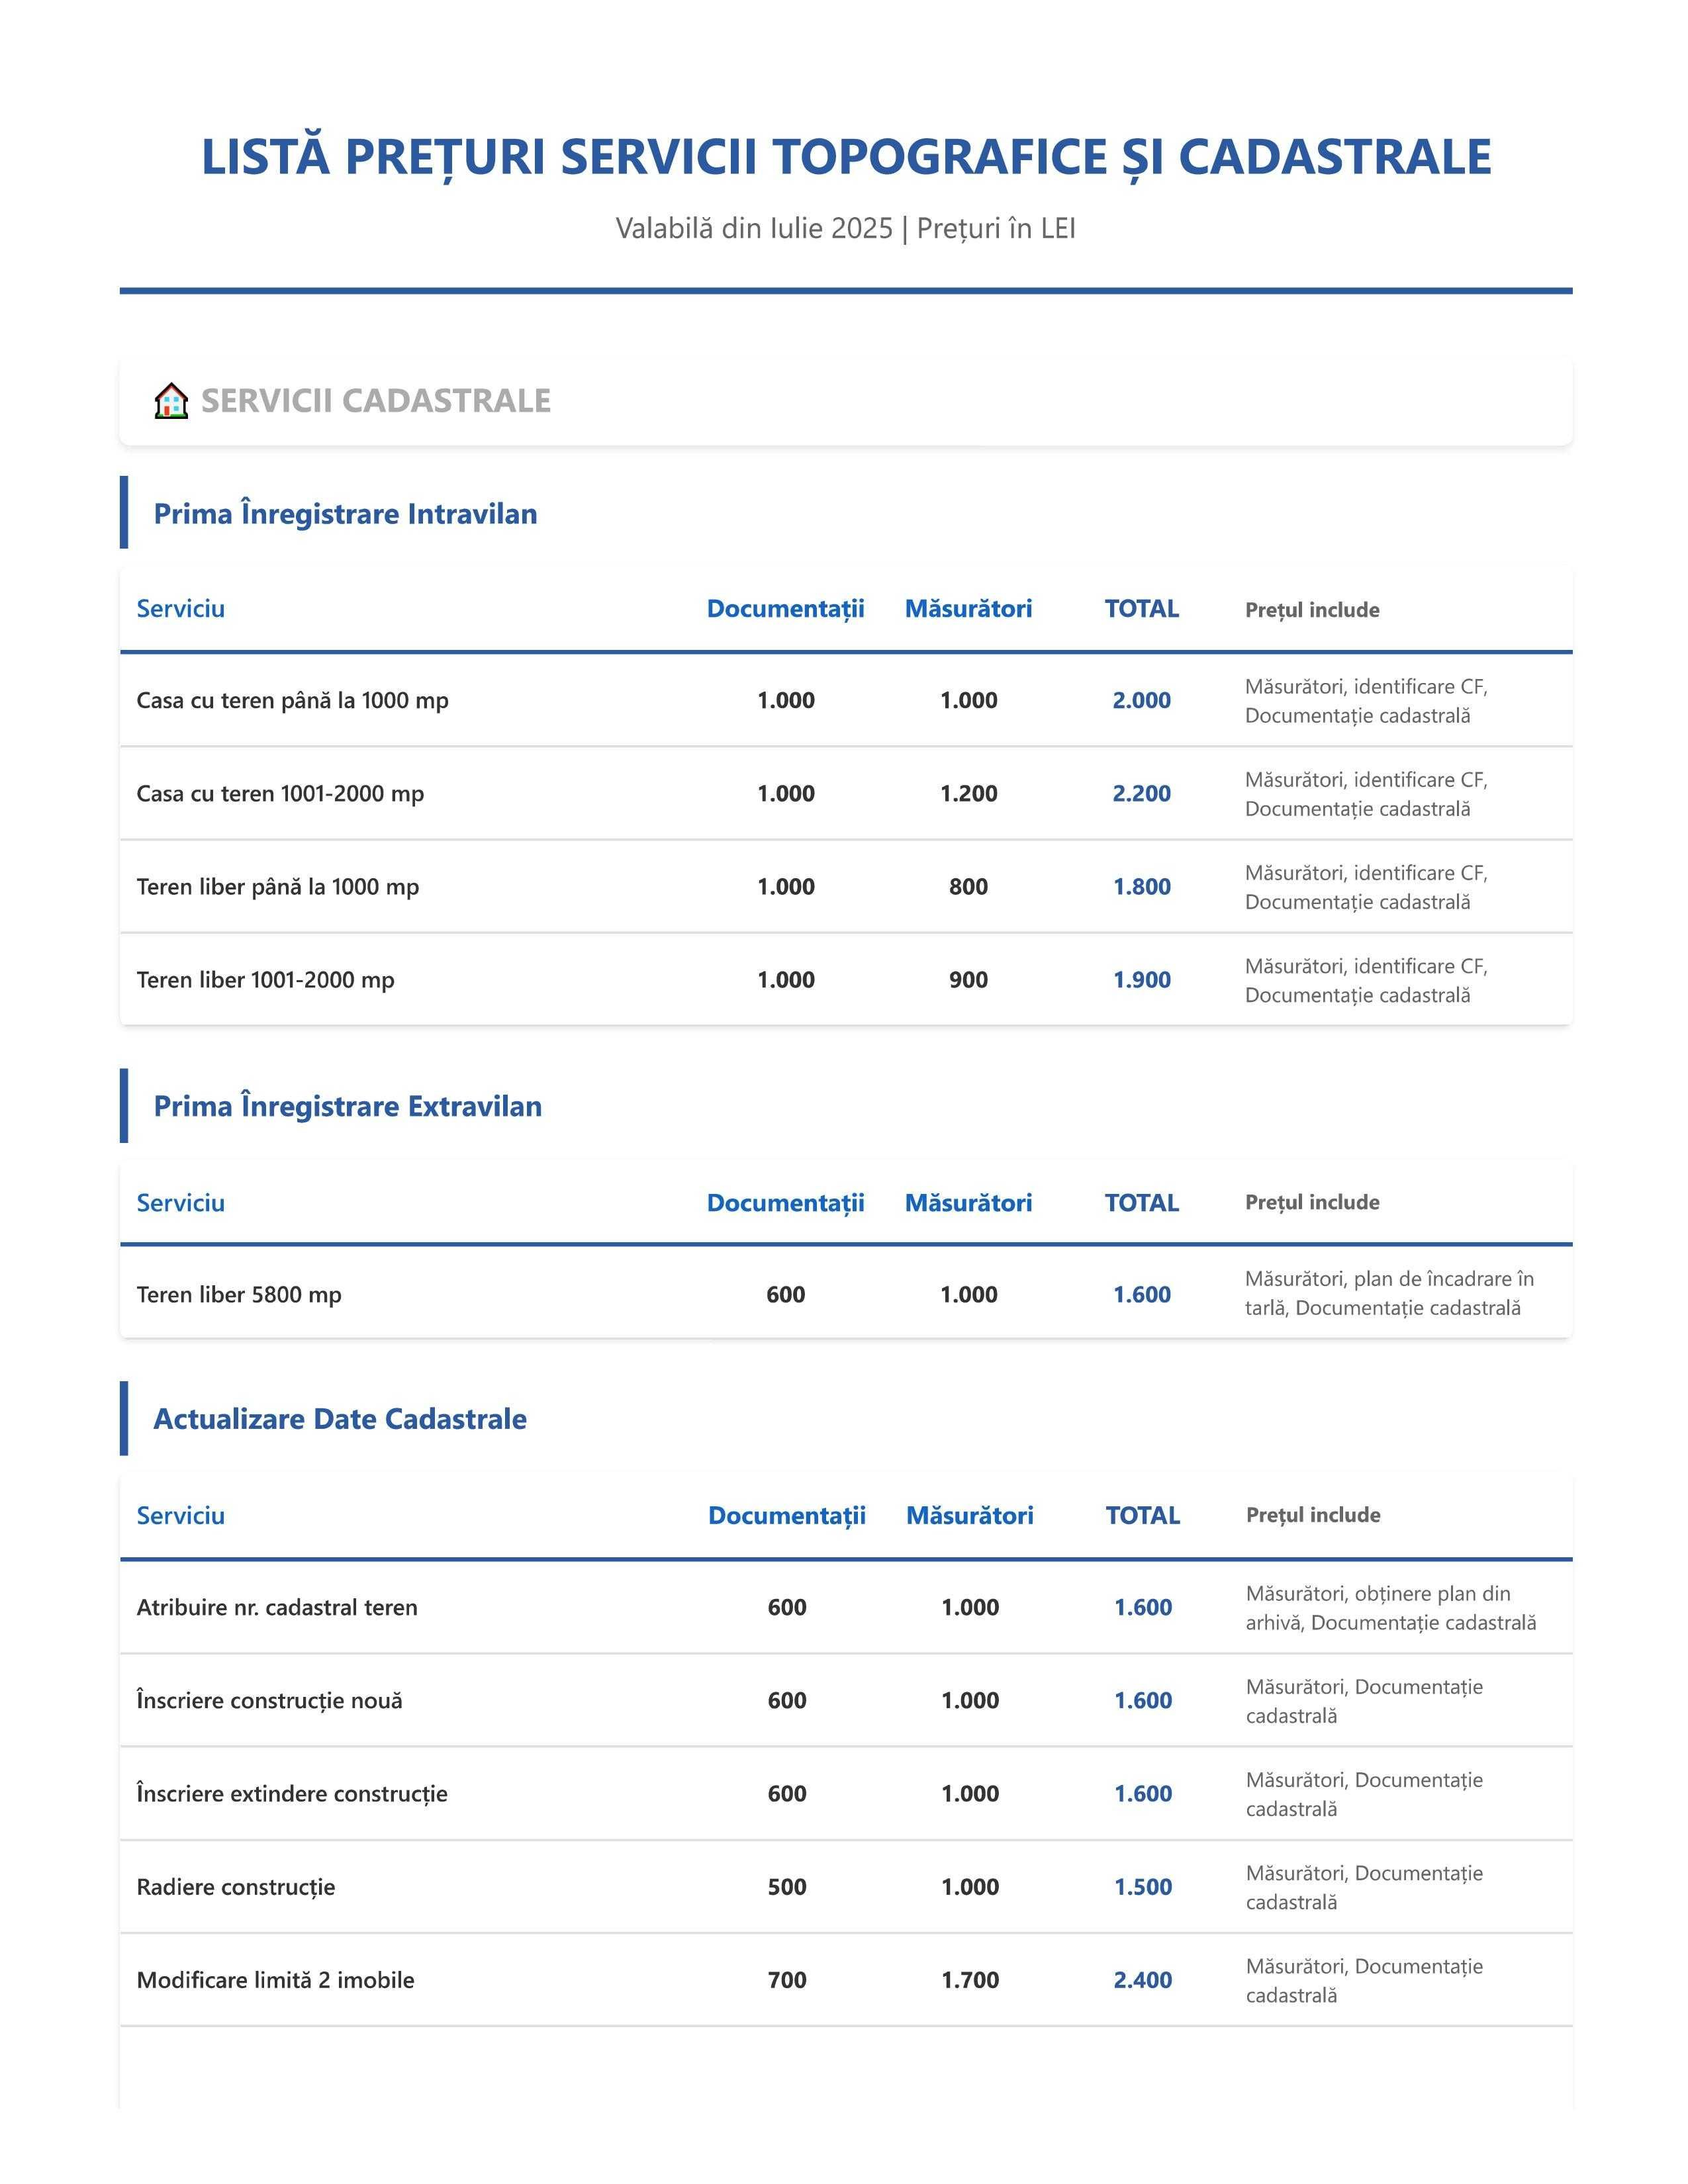Click the main title LISTĂ PREȚURI SERVICII TOPOGRAFICE

846,157
